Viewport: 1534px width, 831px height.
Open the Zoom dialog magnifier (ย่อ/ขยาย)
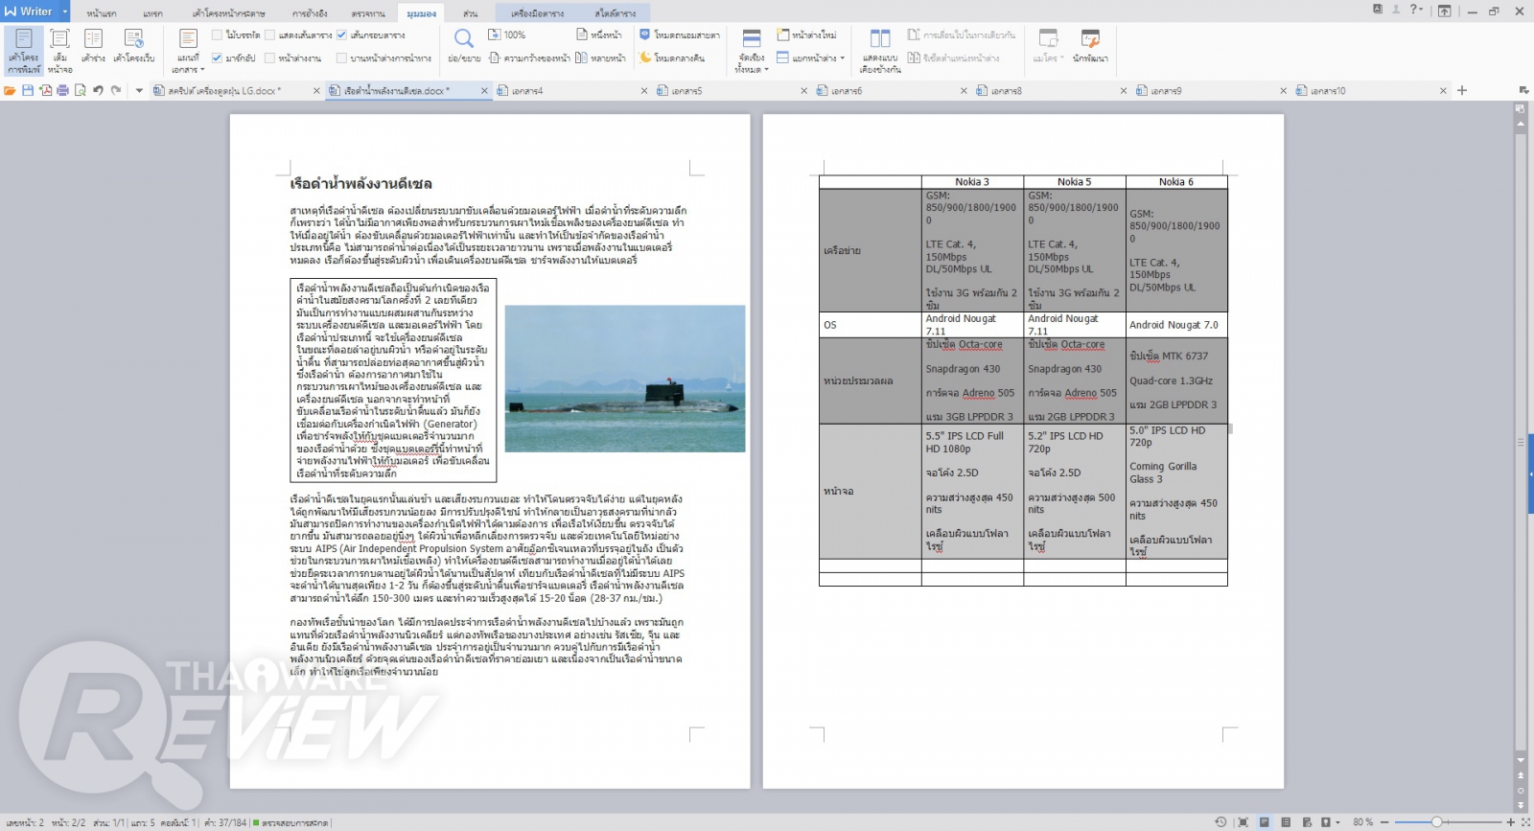click(464, 45)
